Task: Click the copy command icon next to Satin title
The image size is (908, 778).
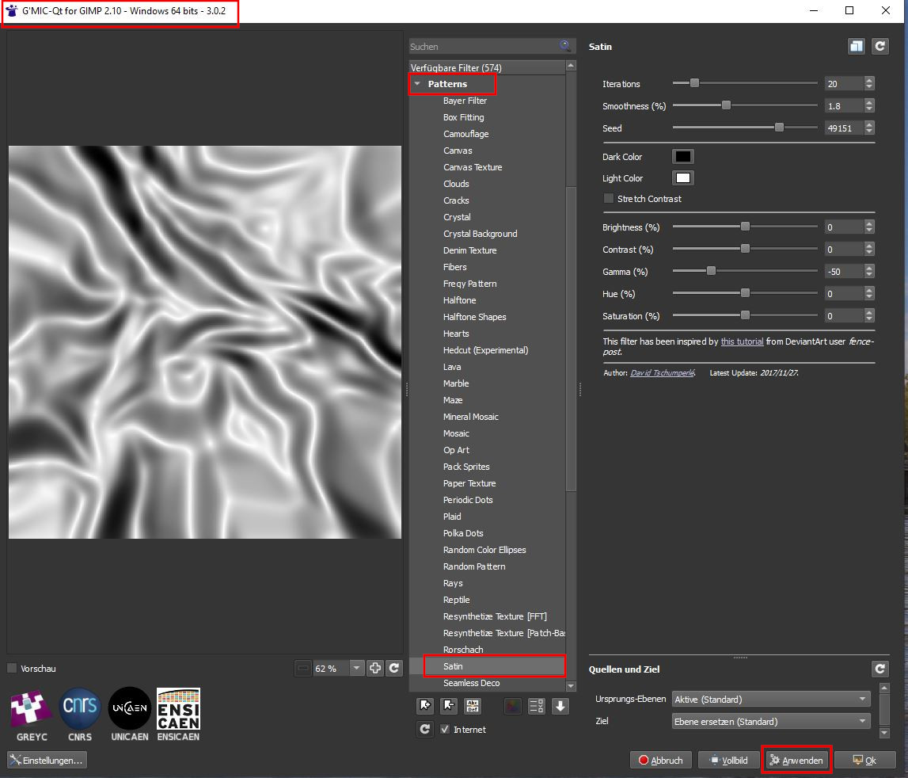Action: point(856,47)
